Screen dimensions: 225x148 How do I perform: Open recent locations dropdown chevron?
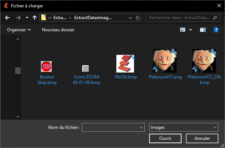coord(27,18)
